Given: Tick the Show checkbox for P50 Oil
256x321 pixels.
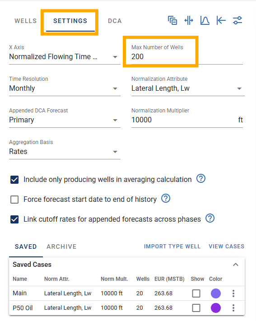Looking at the screenshot, I should pyautogui.click(x=196, y=308).
